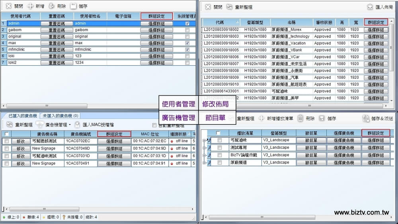Toggle the 自動重新整理 auto-refresh checkbox
The image size is (398, 224).
click(154, 125)
